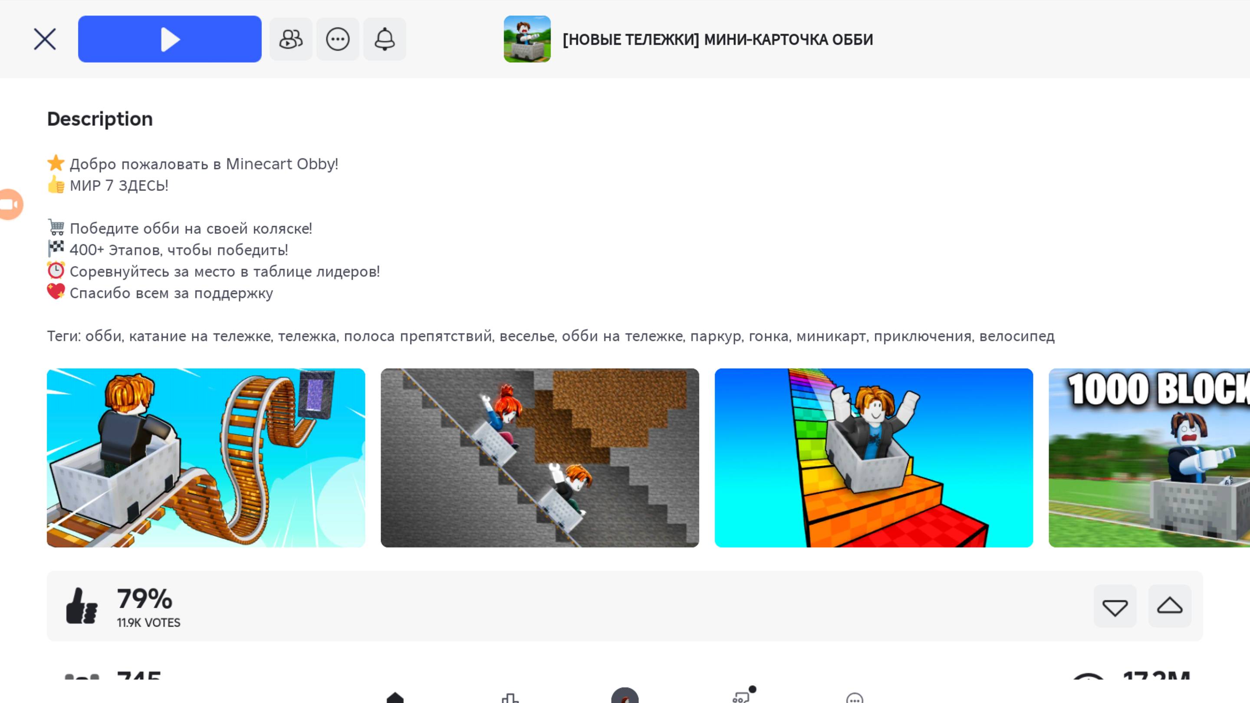Open the avatar profile in the bottom navigation bar
Image resolution: width=1250 pixels, height=703 pixels.
tap(625, 695)
